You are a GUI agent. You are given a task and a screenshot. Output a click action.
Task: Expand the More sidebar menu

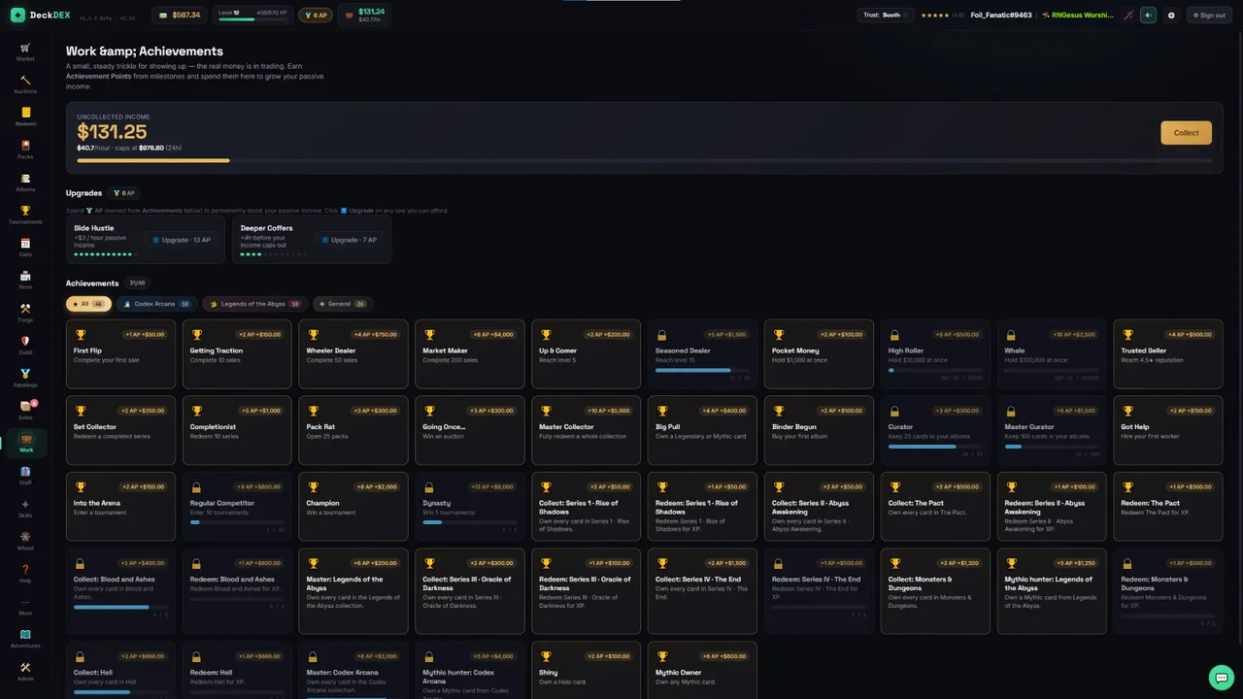pyautogui.click(x=25, y=607)
